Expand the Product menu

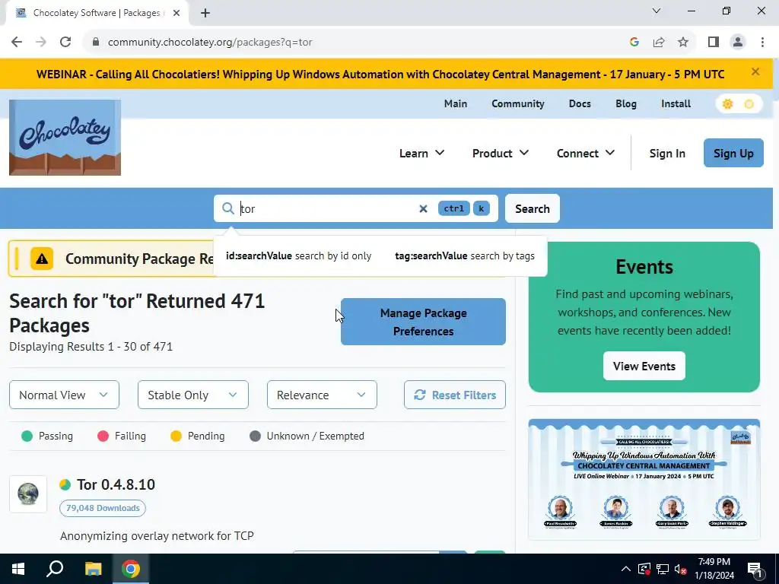pos(501,154)
